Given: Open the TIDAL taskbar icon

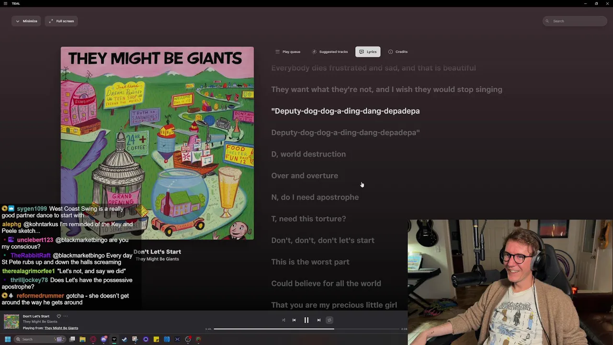Looking at the screenshot, I should pyautogui.click(x=114, y=339).
